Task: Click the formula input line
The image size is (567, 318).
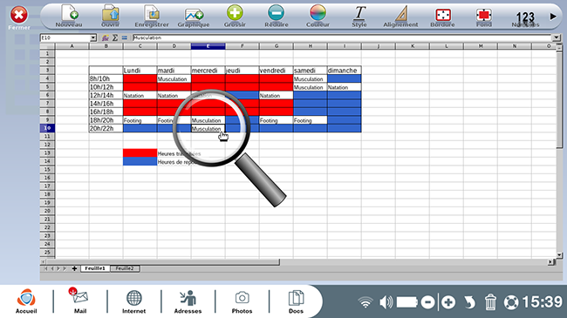Action: (342, 37)
